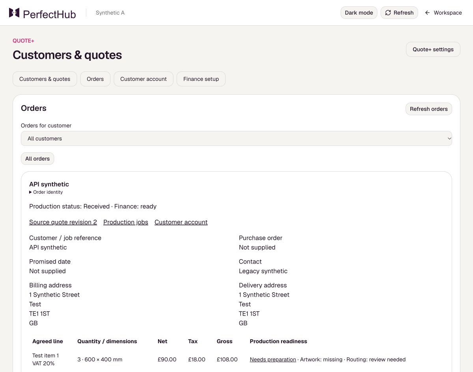Select the Agreed line column header
Viewport: 473px width, 372px height.
click(48, 341)
